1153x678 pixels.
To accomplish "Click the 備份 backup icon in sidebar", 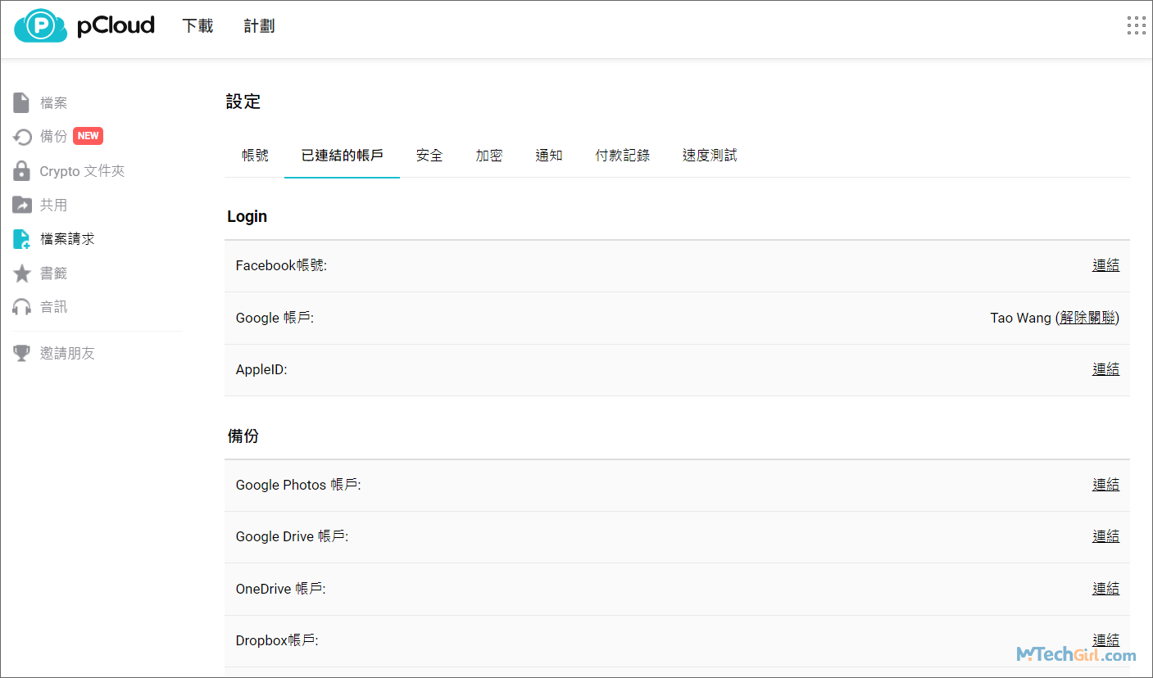I will point(22,137).
